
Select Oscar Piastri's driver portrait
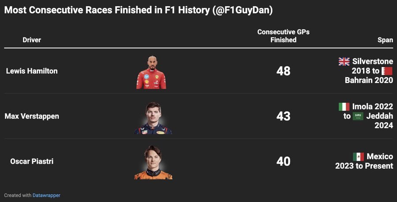coord(153,162)
